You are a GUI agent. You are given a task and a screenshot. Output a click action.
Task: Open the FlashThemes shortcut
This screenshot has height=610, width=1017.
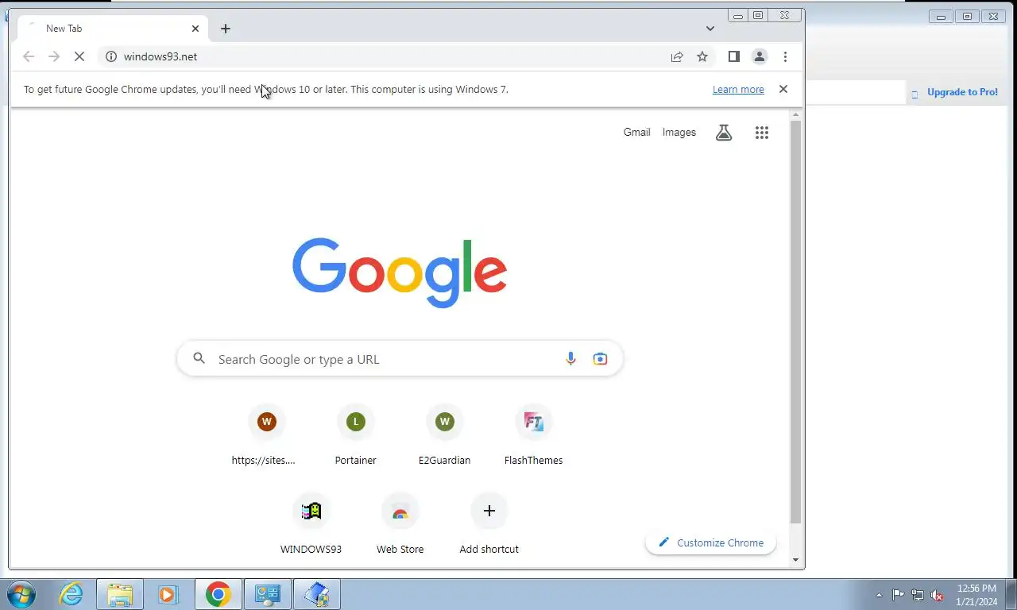coord(534,435)
